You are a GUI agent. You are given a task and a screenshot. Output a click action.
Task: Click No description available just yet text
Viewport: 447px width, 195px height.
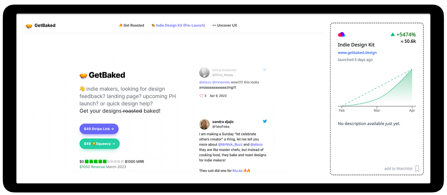point(369,124)
